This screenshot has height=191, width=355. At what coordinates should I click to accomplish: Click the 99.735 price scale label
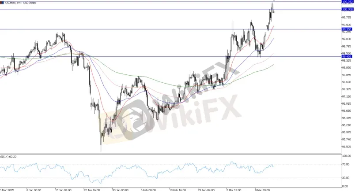click(x=346, y=18)
